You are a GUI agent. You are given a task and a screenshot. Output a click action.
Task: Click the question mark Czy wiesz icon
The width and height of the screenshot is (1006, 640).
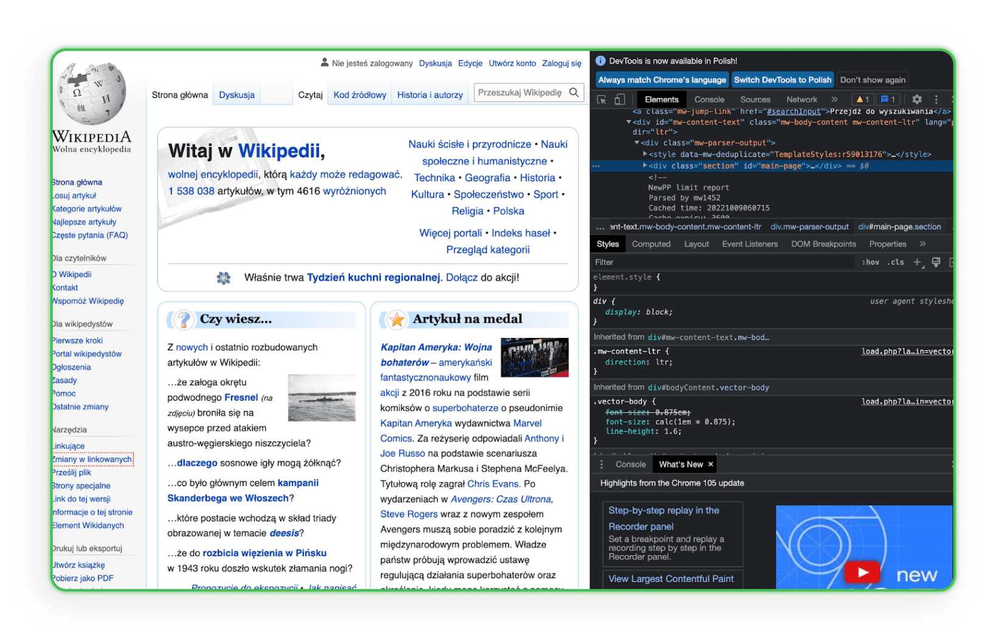tap(183, 319)
